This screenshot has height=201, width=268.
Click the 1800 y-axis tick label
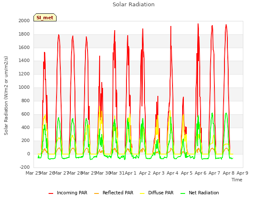24,34
